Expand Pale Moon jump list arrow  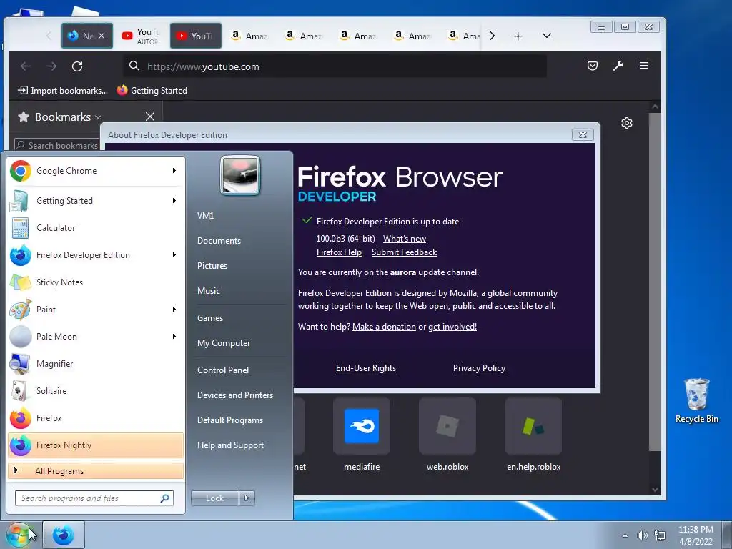coord(174,337)
